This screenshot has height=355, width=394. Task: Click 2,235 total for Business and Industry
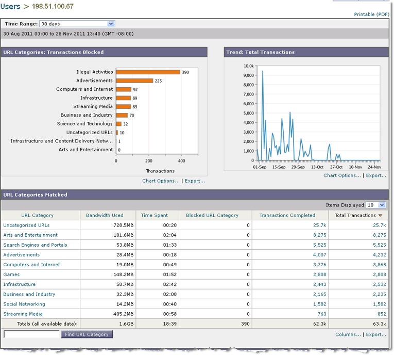[379, 294]
